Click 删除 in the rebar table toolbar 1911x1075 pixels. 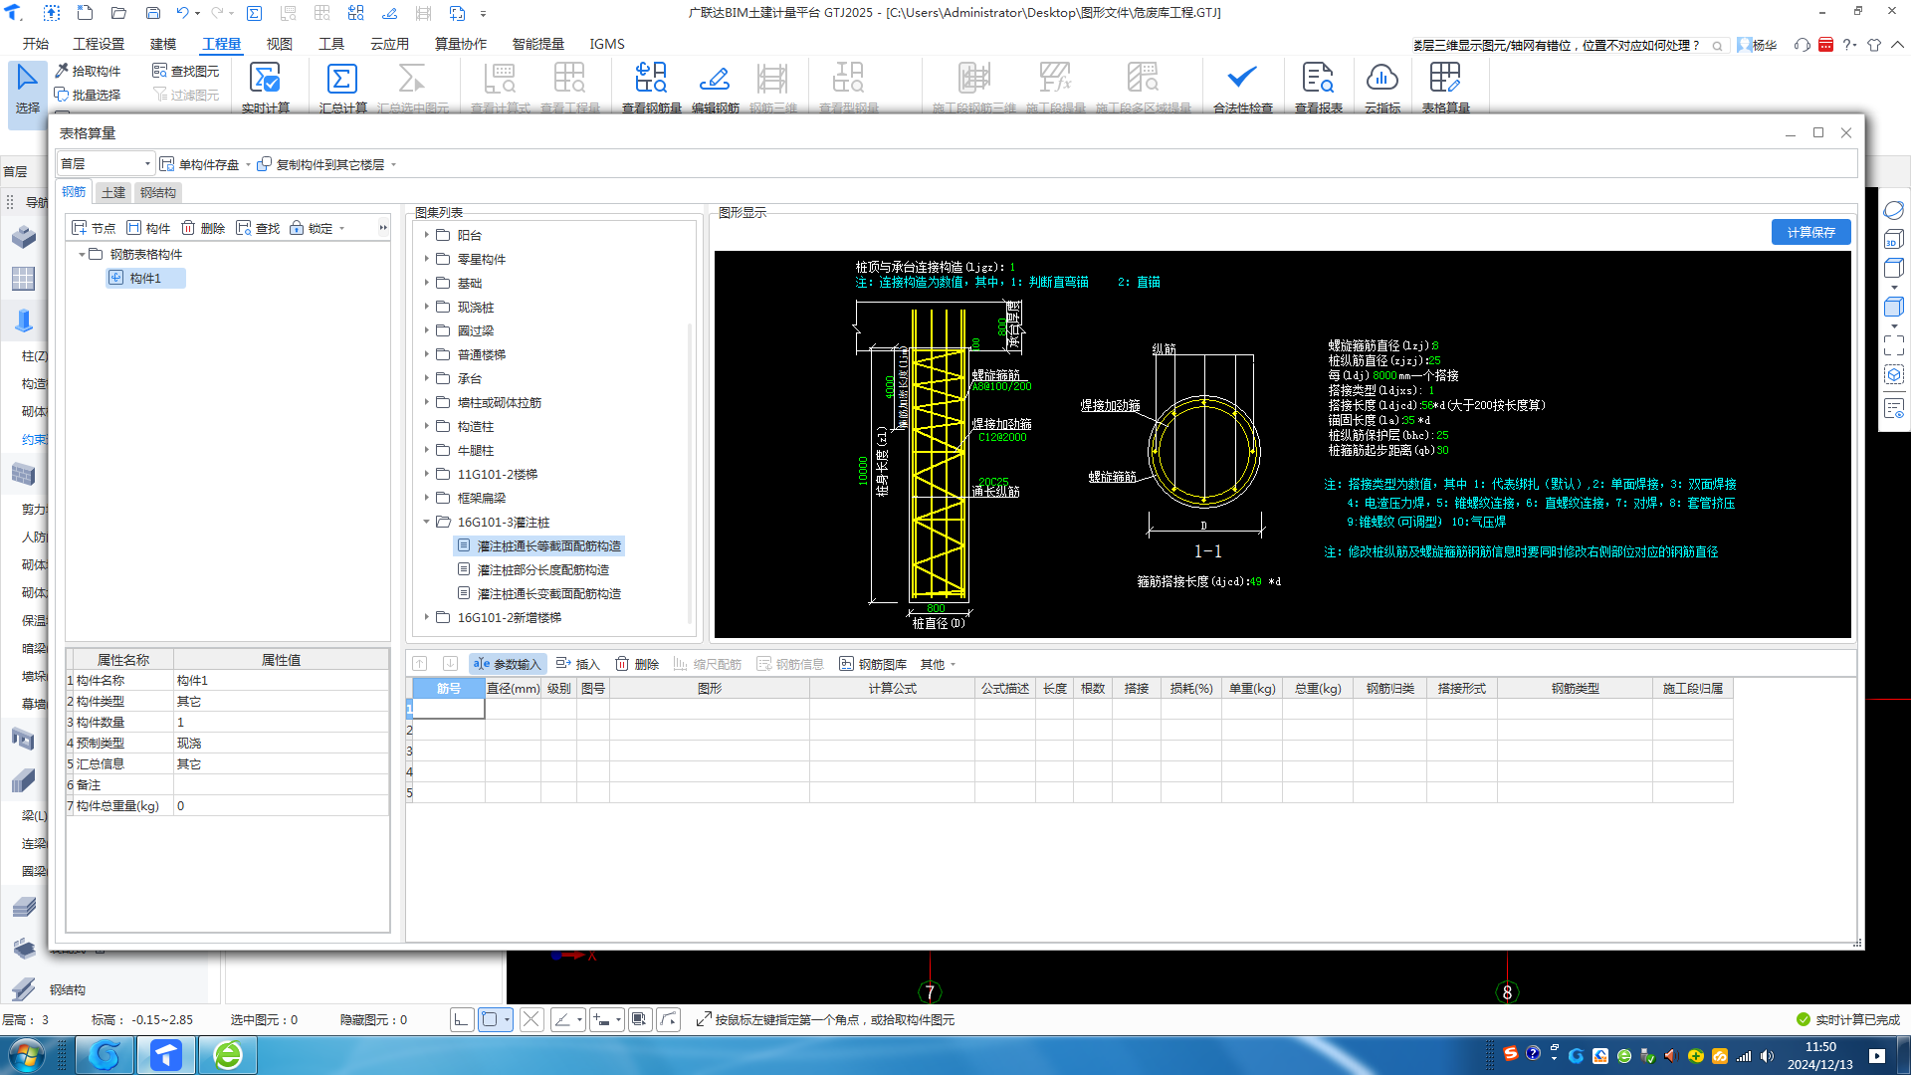[637, 664]
